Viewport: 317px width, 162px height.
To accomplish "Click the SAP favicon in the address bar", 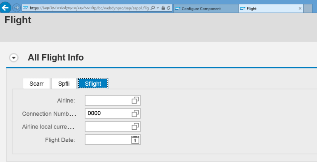I will [x=25, y=8].
